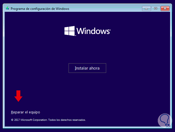Click the Programa de configuración de Windows title
The image size is (175, 132).
click(x=40, y=9)
